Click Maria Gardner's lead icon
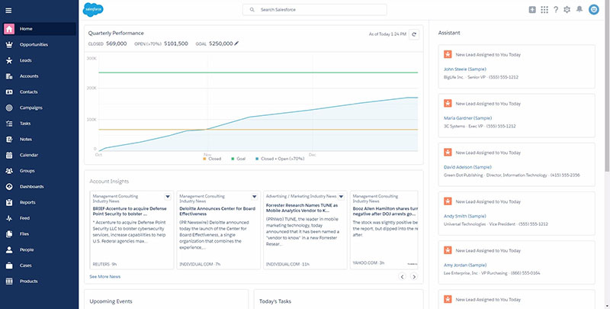This screenshot has width=610, height=309. click(x=448, y=104)
